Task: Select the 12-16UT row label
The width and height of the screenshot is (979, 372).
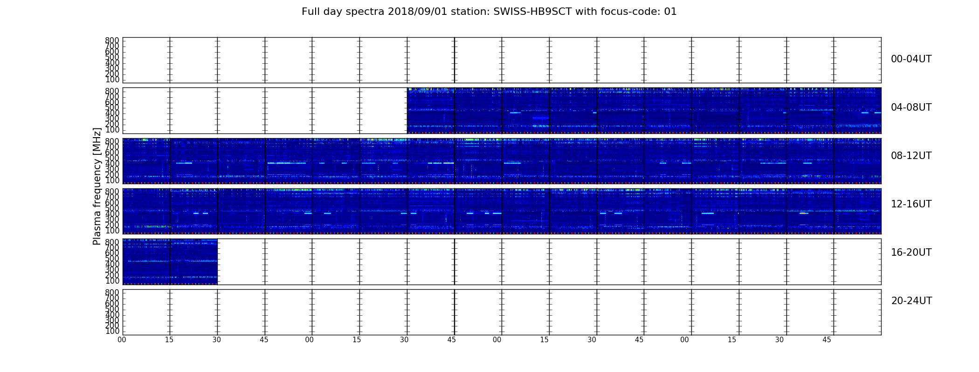Action: click(x=911, y=204)
